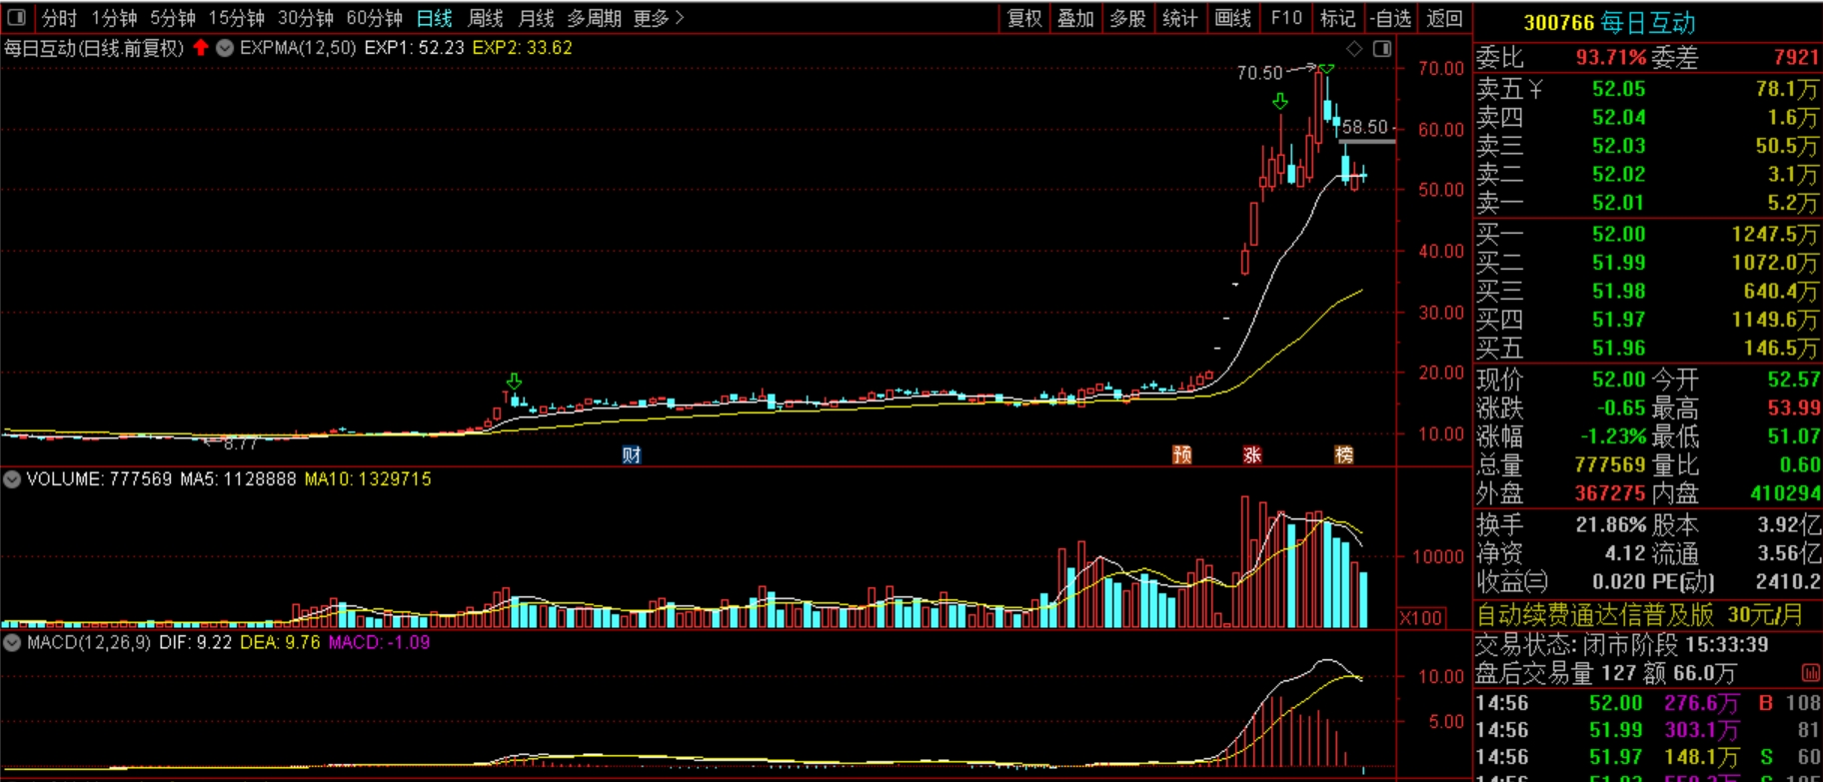Switch to 15分钟 period
This screenshot has width=1823, height=782.
tap(237, 18)
